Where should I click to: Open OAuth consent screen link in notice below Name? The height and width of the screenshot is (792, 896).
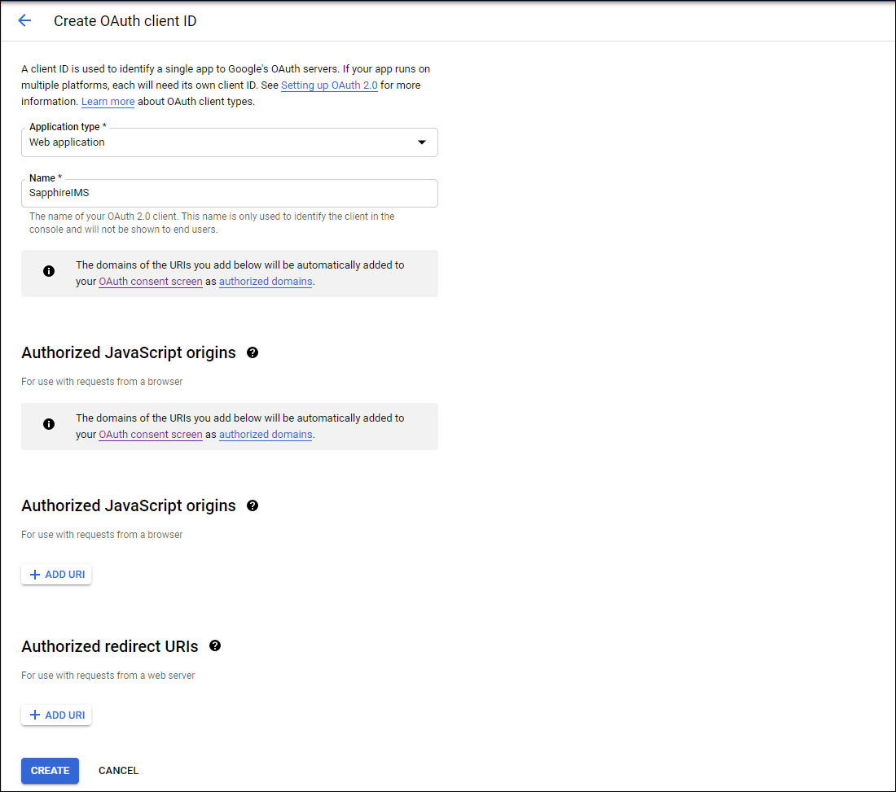(x=151, y=282)
